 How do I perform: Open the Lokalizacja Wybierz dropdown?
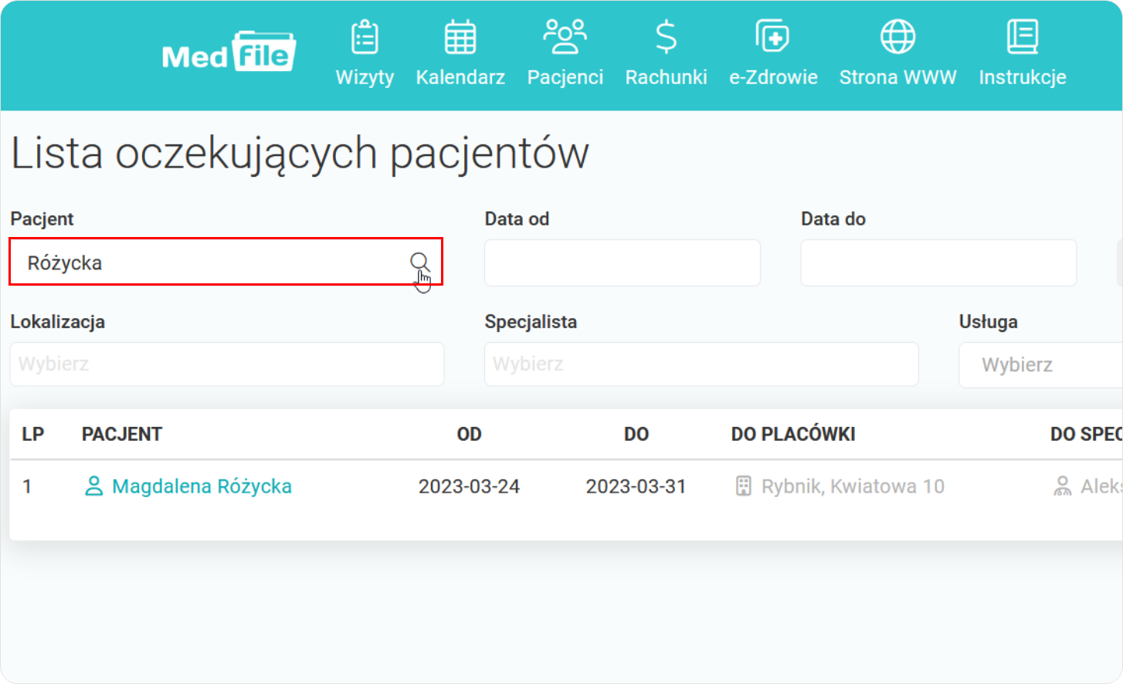[227, 364]
